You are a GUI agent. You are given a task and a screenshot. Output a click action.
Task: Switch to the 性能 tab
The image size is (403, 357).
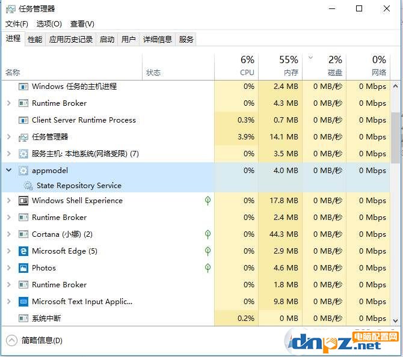tap(35, 39)
